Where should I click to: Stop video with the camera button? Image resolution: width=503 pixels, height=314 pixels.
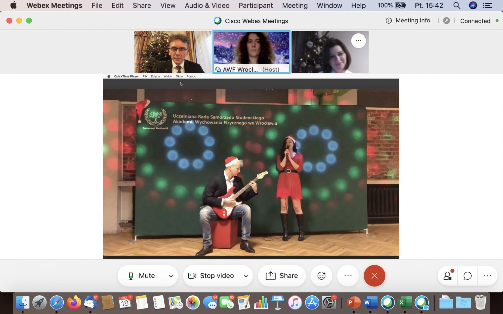click(211, 276)
